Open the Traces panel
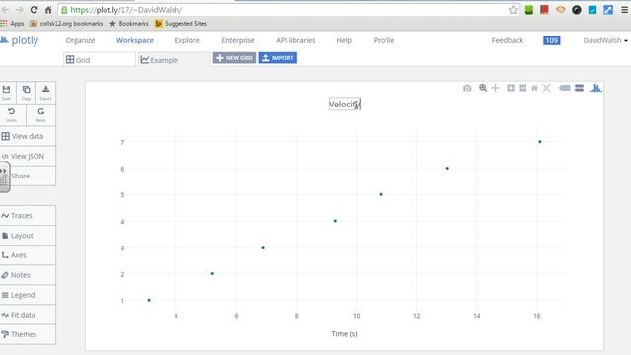Viewport: 631px width, 355px height. point(28,216)
